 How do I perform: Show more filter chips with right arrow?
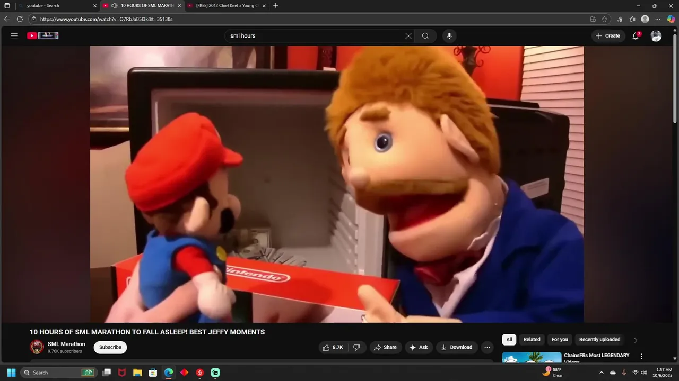pyautogui.click(x=636, y=340)
